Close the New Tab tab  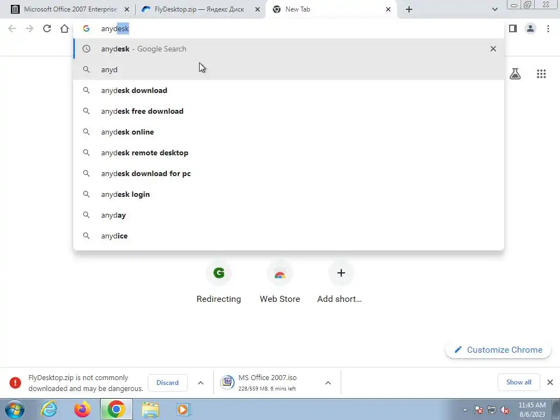(x=388, y=9)
